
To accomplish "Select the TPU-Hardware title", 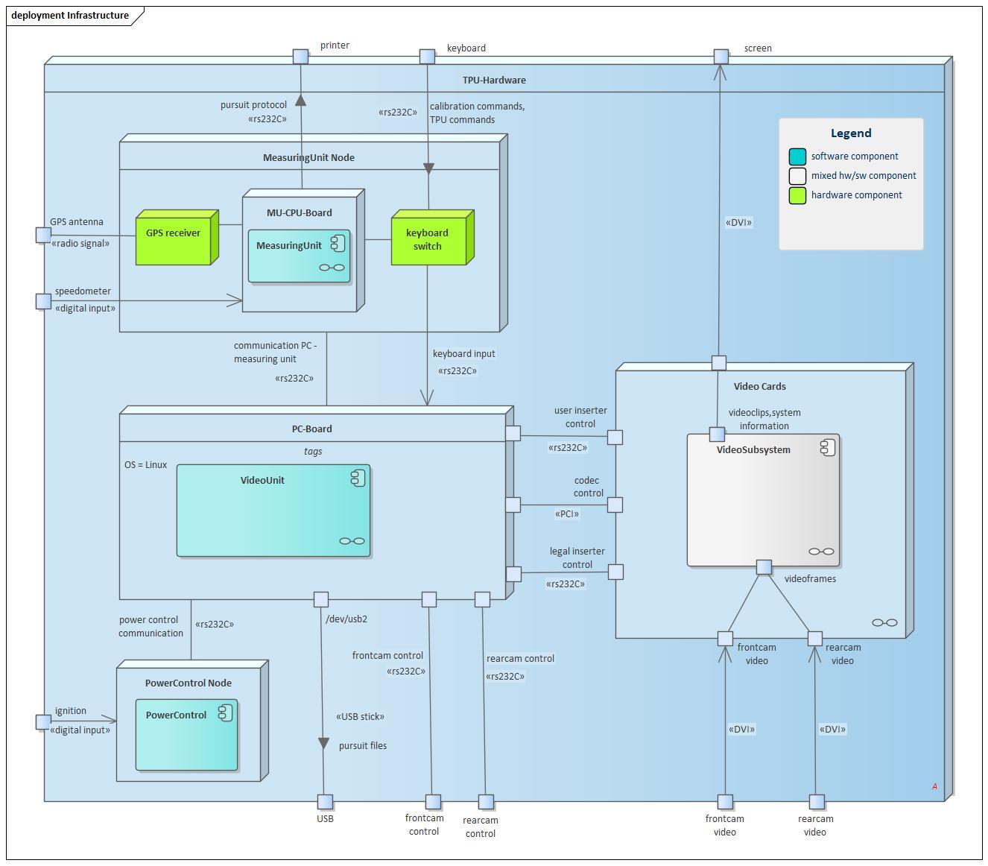I will coord(494,80).
